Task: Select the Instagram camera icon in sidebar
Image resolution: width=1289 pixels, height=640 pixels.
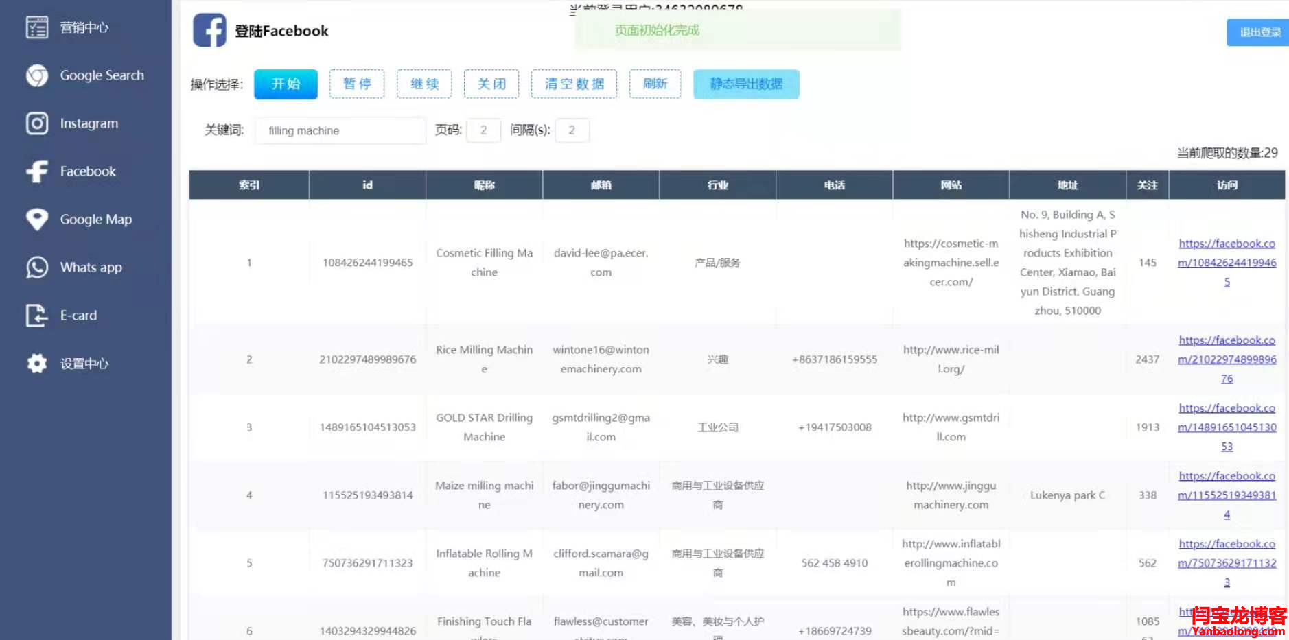Action: tap(37, 123)
